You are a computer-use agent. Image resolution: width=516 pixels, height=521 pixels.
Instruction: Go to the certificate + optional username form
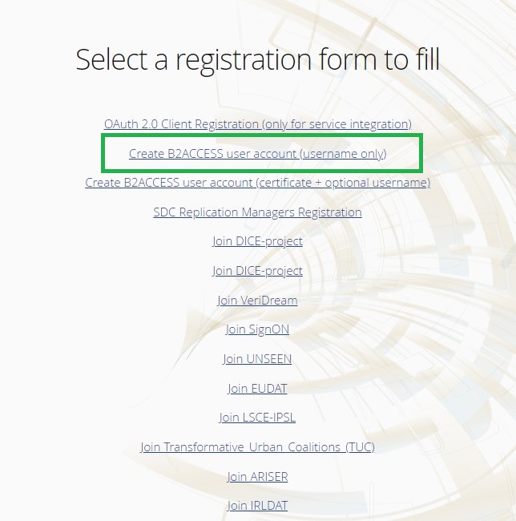[257, 183]
